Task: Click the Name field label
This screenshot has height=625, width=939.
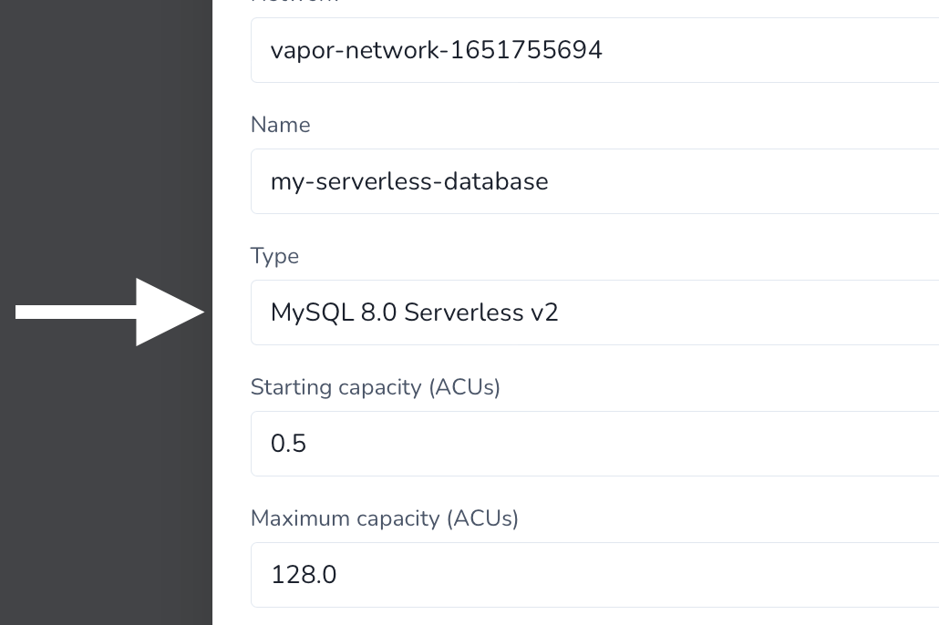Action: coord(280,125)
